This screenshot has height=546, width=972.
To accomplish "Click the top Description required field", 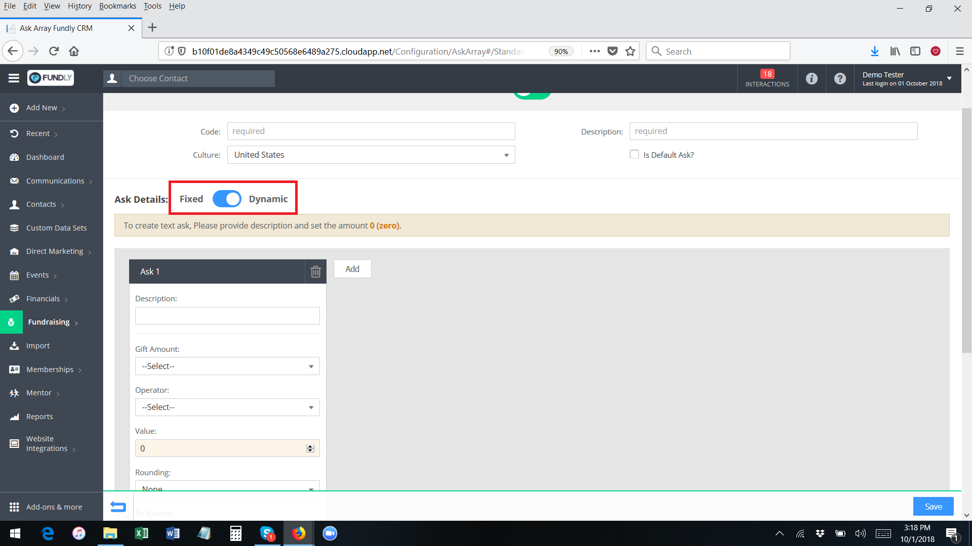I will [774, 131].
